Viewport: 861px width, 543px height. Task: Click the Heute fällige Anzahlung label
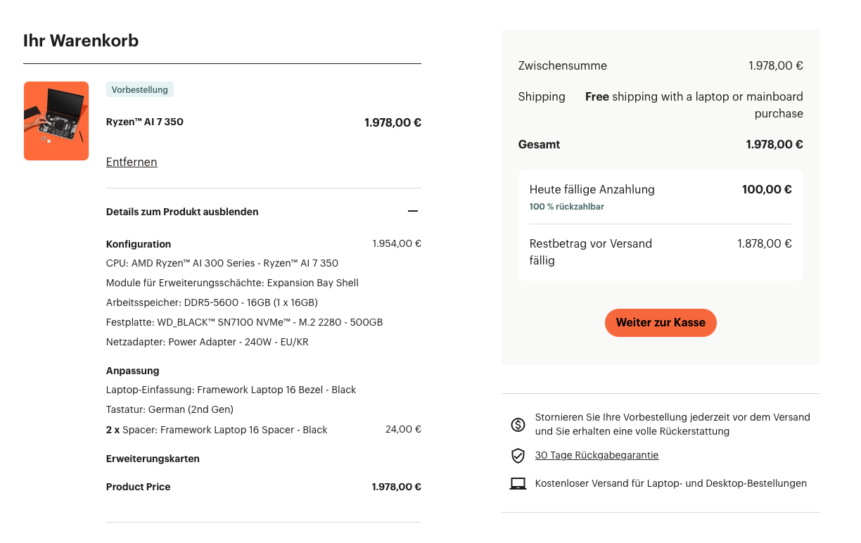click(592, 189)
